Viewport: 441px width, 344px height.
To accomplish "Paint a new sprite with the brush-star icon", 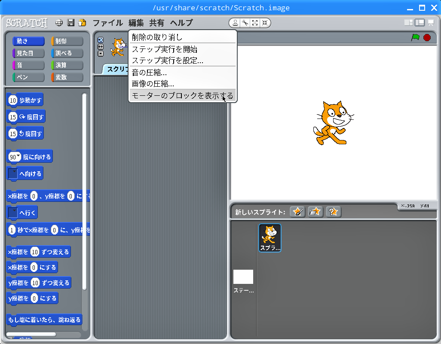I will click(x=297, y=212).
